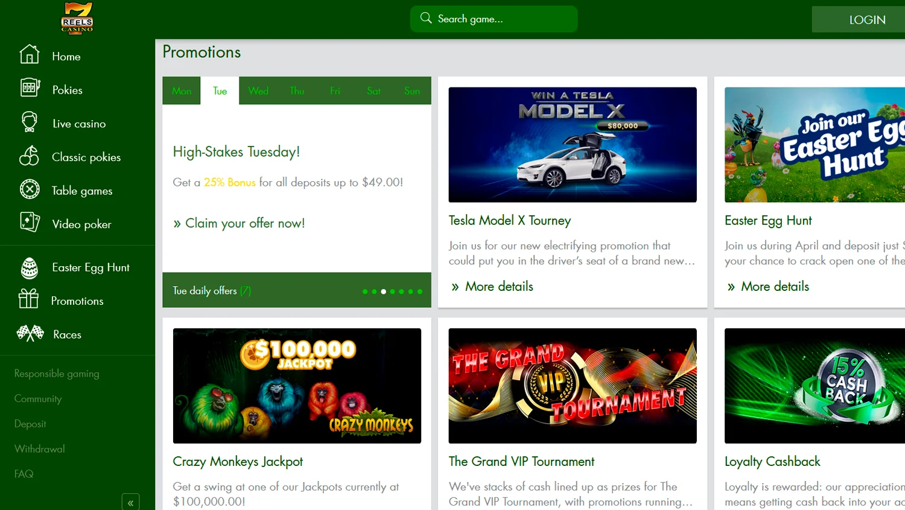905x510 pixels.
Task: Select the first carousel dot of daily offers
Action: click(365, 292)
